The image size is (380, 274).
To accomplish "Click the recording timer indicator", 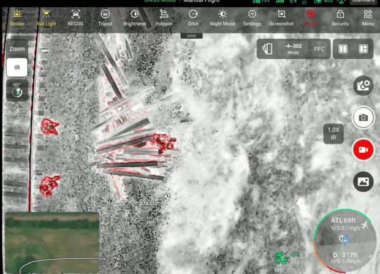I will coord(311,18).
